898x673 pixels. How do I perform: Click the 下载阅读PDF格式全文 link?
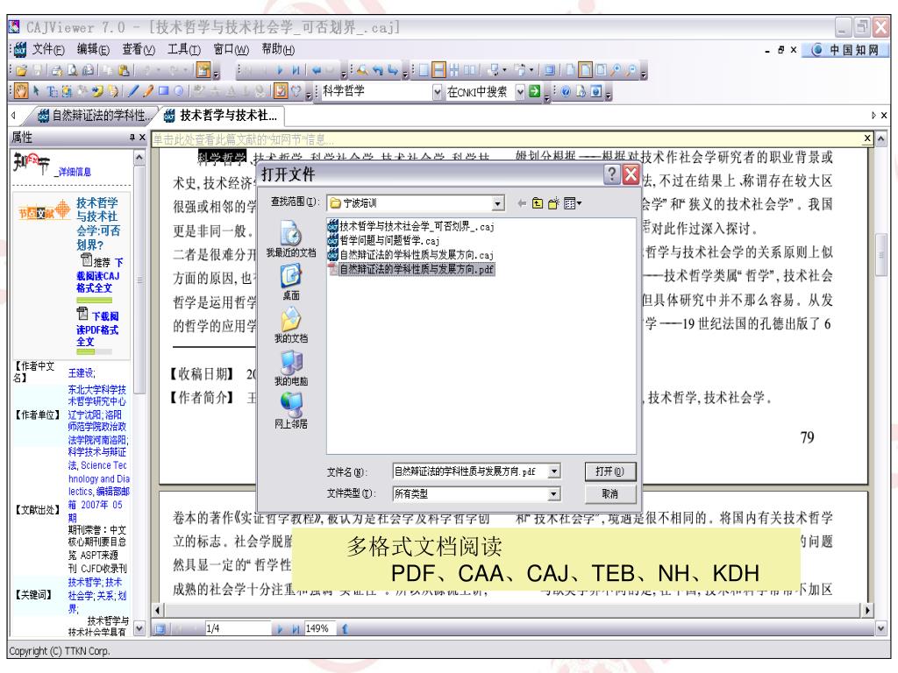(x=97, y=329)
